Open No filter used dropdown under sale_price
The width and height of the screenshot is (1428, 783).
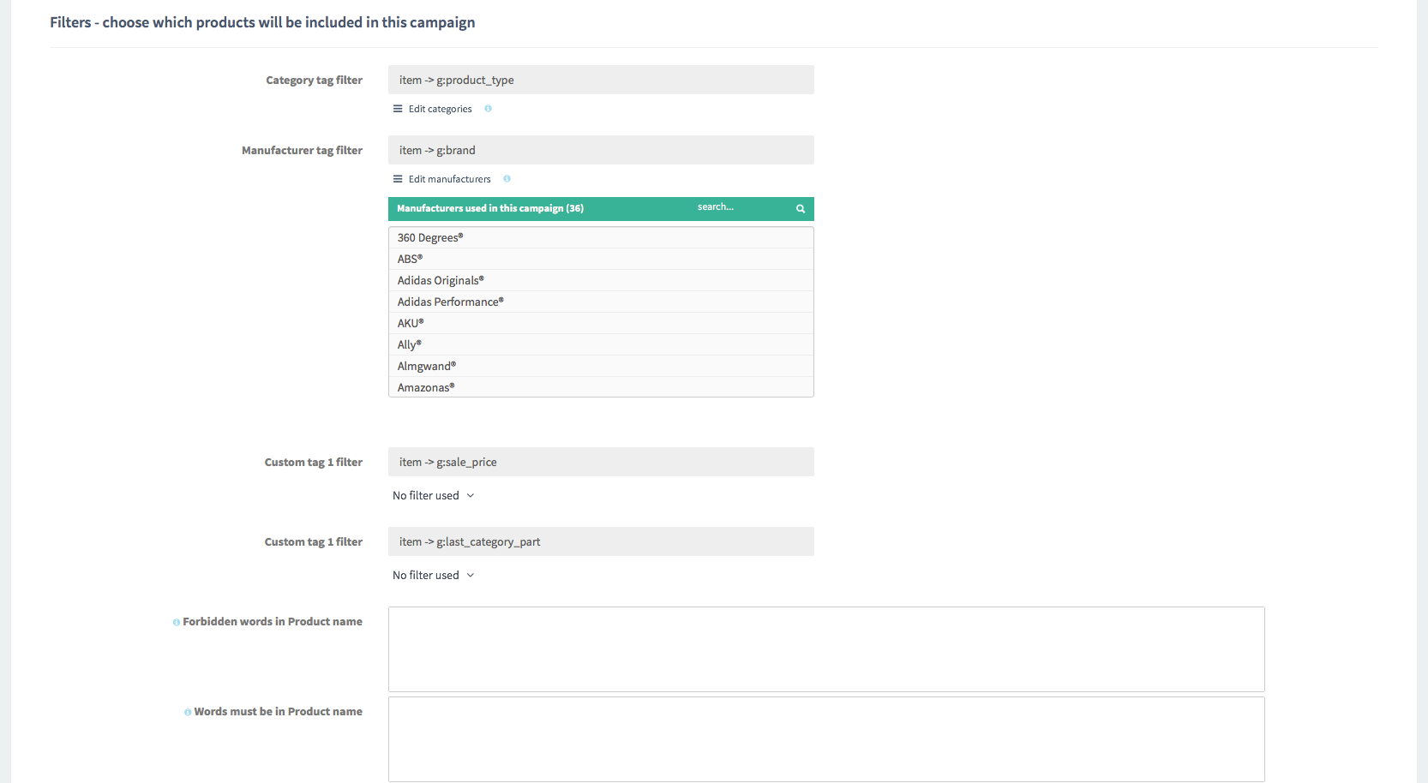[x=433, y=495]
